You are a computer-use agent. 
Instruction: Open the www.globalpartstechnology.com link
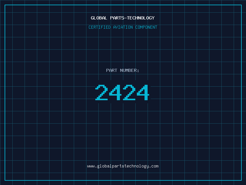[x=123, y=166]
